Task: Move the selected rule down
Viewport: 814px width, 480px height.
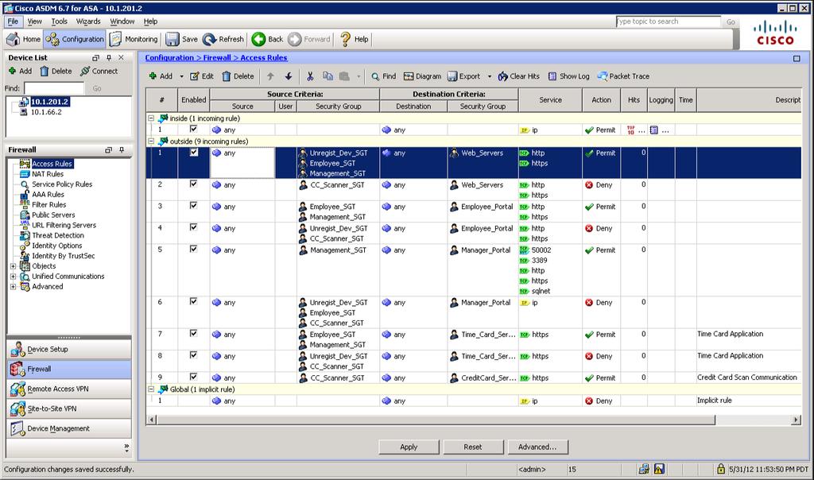Action: point(289,76)
